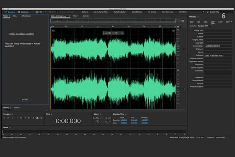Viewport: 235px width, 157px height.
Task: Click the Notes panel menu icon
Action: 10,16
